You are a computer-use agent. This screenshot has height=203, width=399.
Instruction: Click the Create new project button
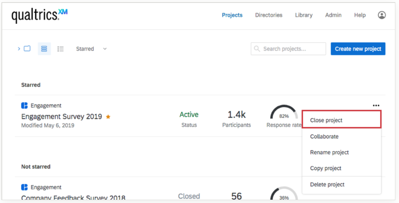click(x=358, y=49)
